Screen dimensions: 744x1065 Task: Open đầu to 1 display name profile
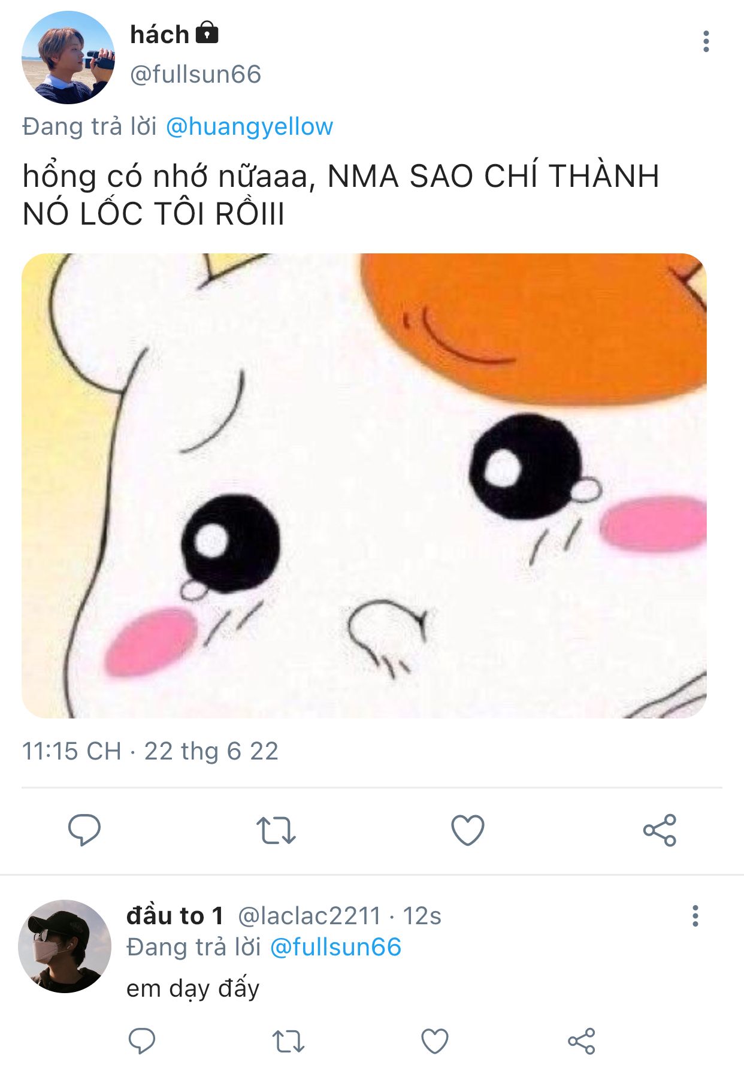pos(175,916)
